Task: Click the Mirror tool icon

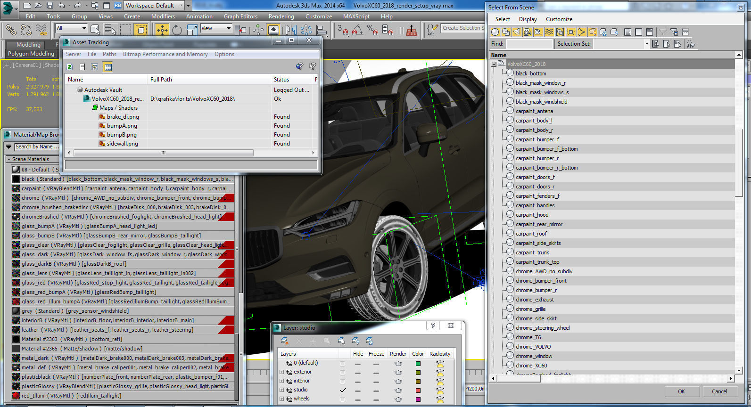Action: (x=291, y=30)
